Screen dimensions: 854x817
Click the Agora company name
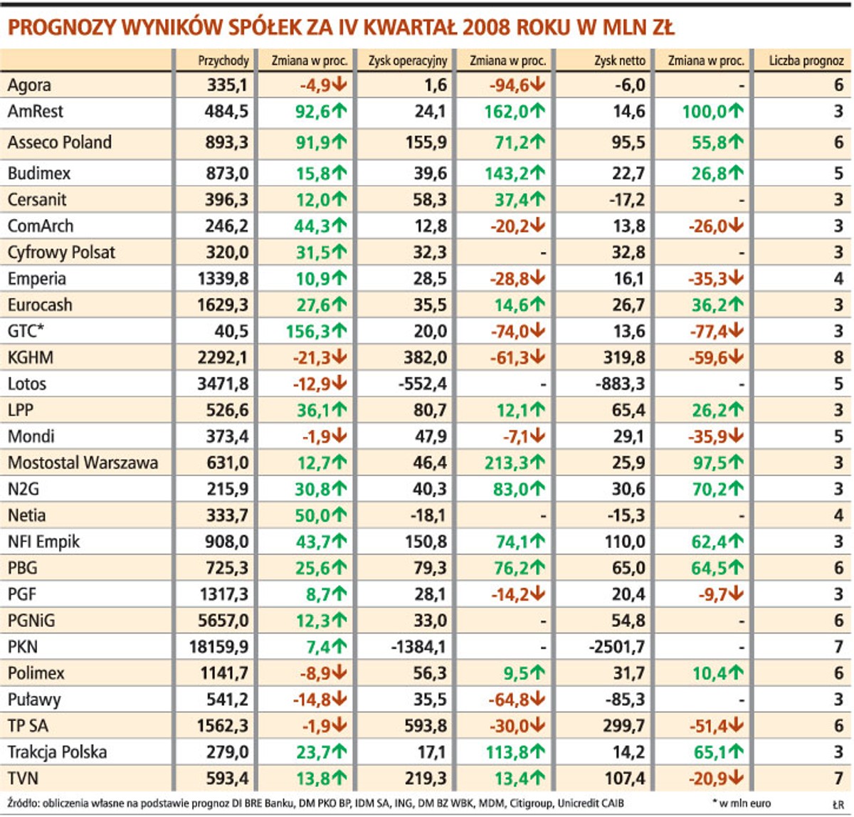(29, 85)
